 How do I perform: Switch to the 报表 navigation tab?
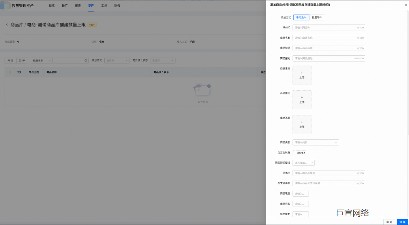point(78,6)
